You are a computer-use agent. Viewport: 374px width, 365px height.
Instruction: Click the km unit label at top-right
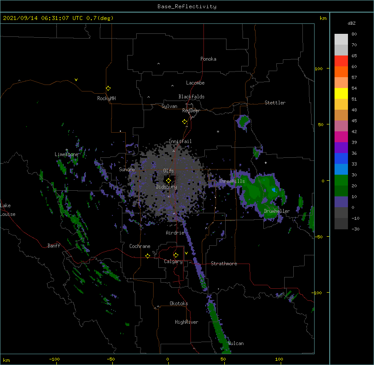click(323, 18)
